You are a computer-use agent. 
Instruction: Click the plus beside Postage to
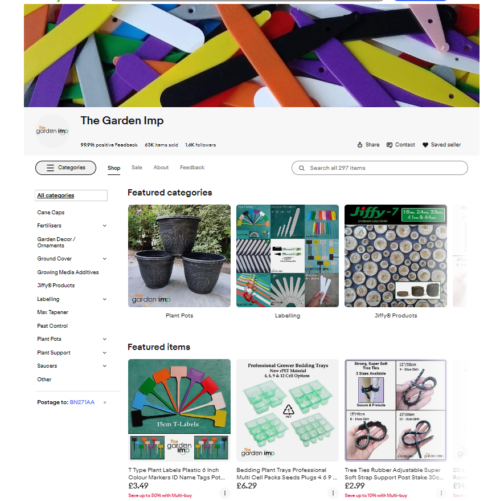click(105, 402)
